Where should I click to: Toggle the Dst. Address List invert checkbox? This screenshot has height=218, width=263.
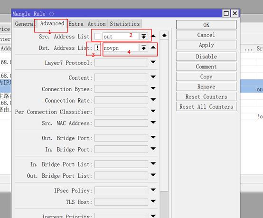[x=97, y=48]
